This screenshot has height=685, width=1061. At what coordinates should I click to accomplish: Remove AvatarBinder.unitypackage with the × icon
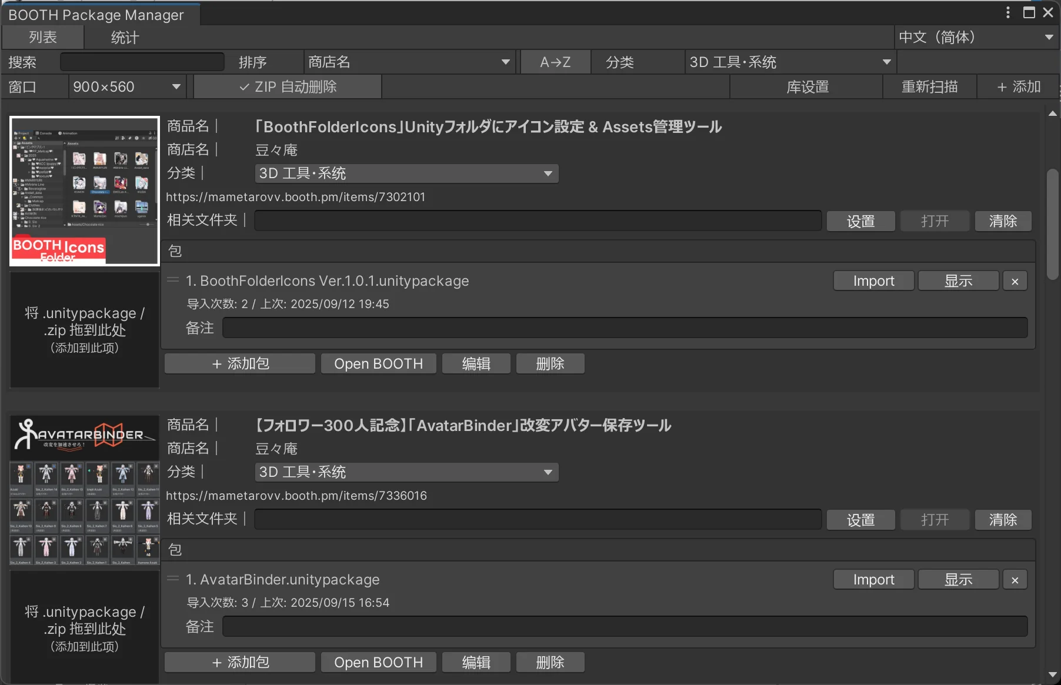click(x=1015, y=579)
